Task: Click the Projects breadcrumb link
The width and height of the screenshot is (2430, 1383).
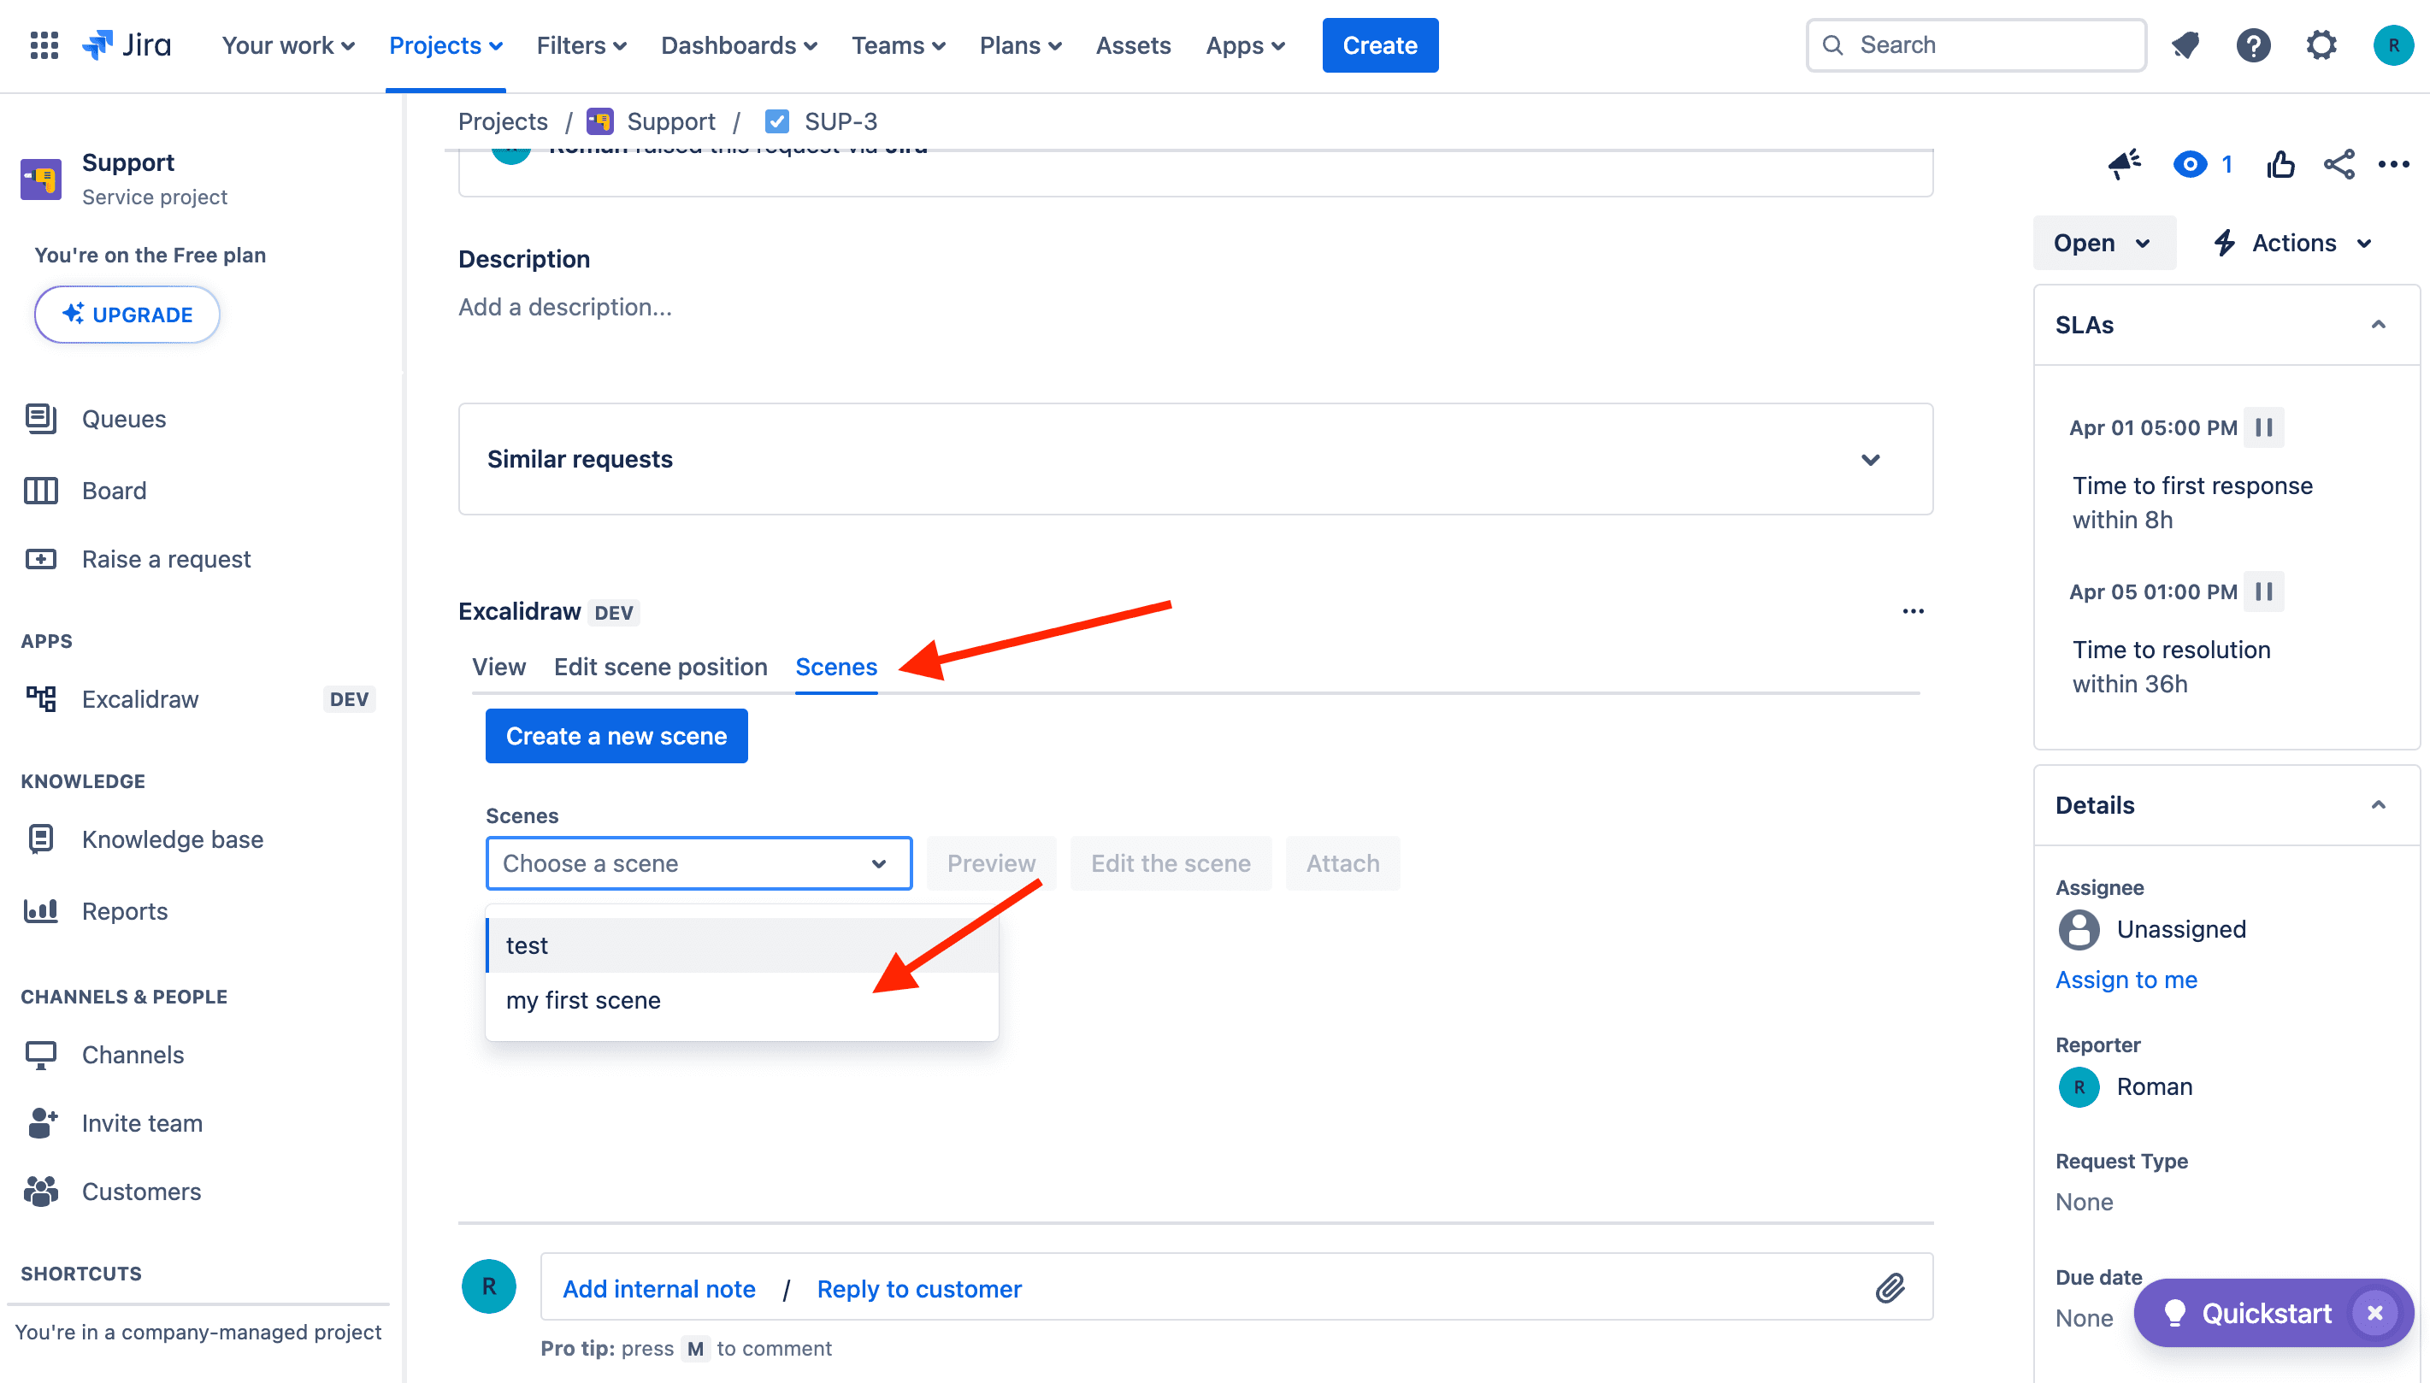Action: click(503, 121)
